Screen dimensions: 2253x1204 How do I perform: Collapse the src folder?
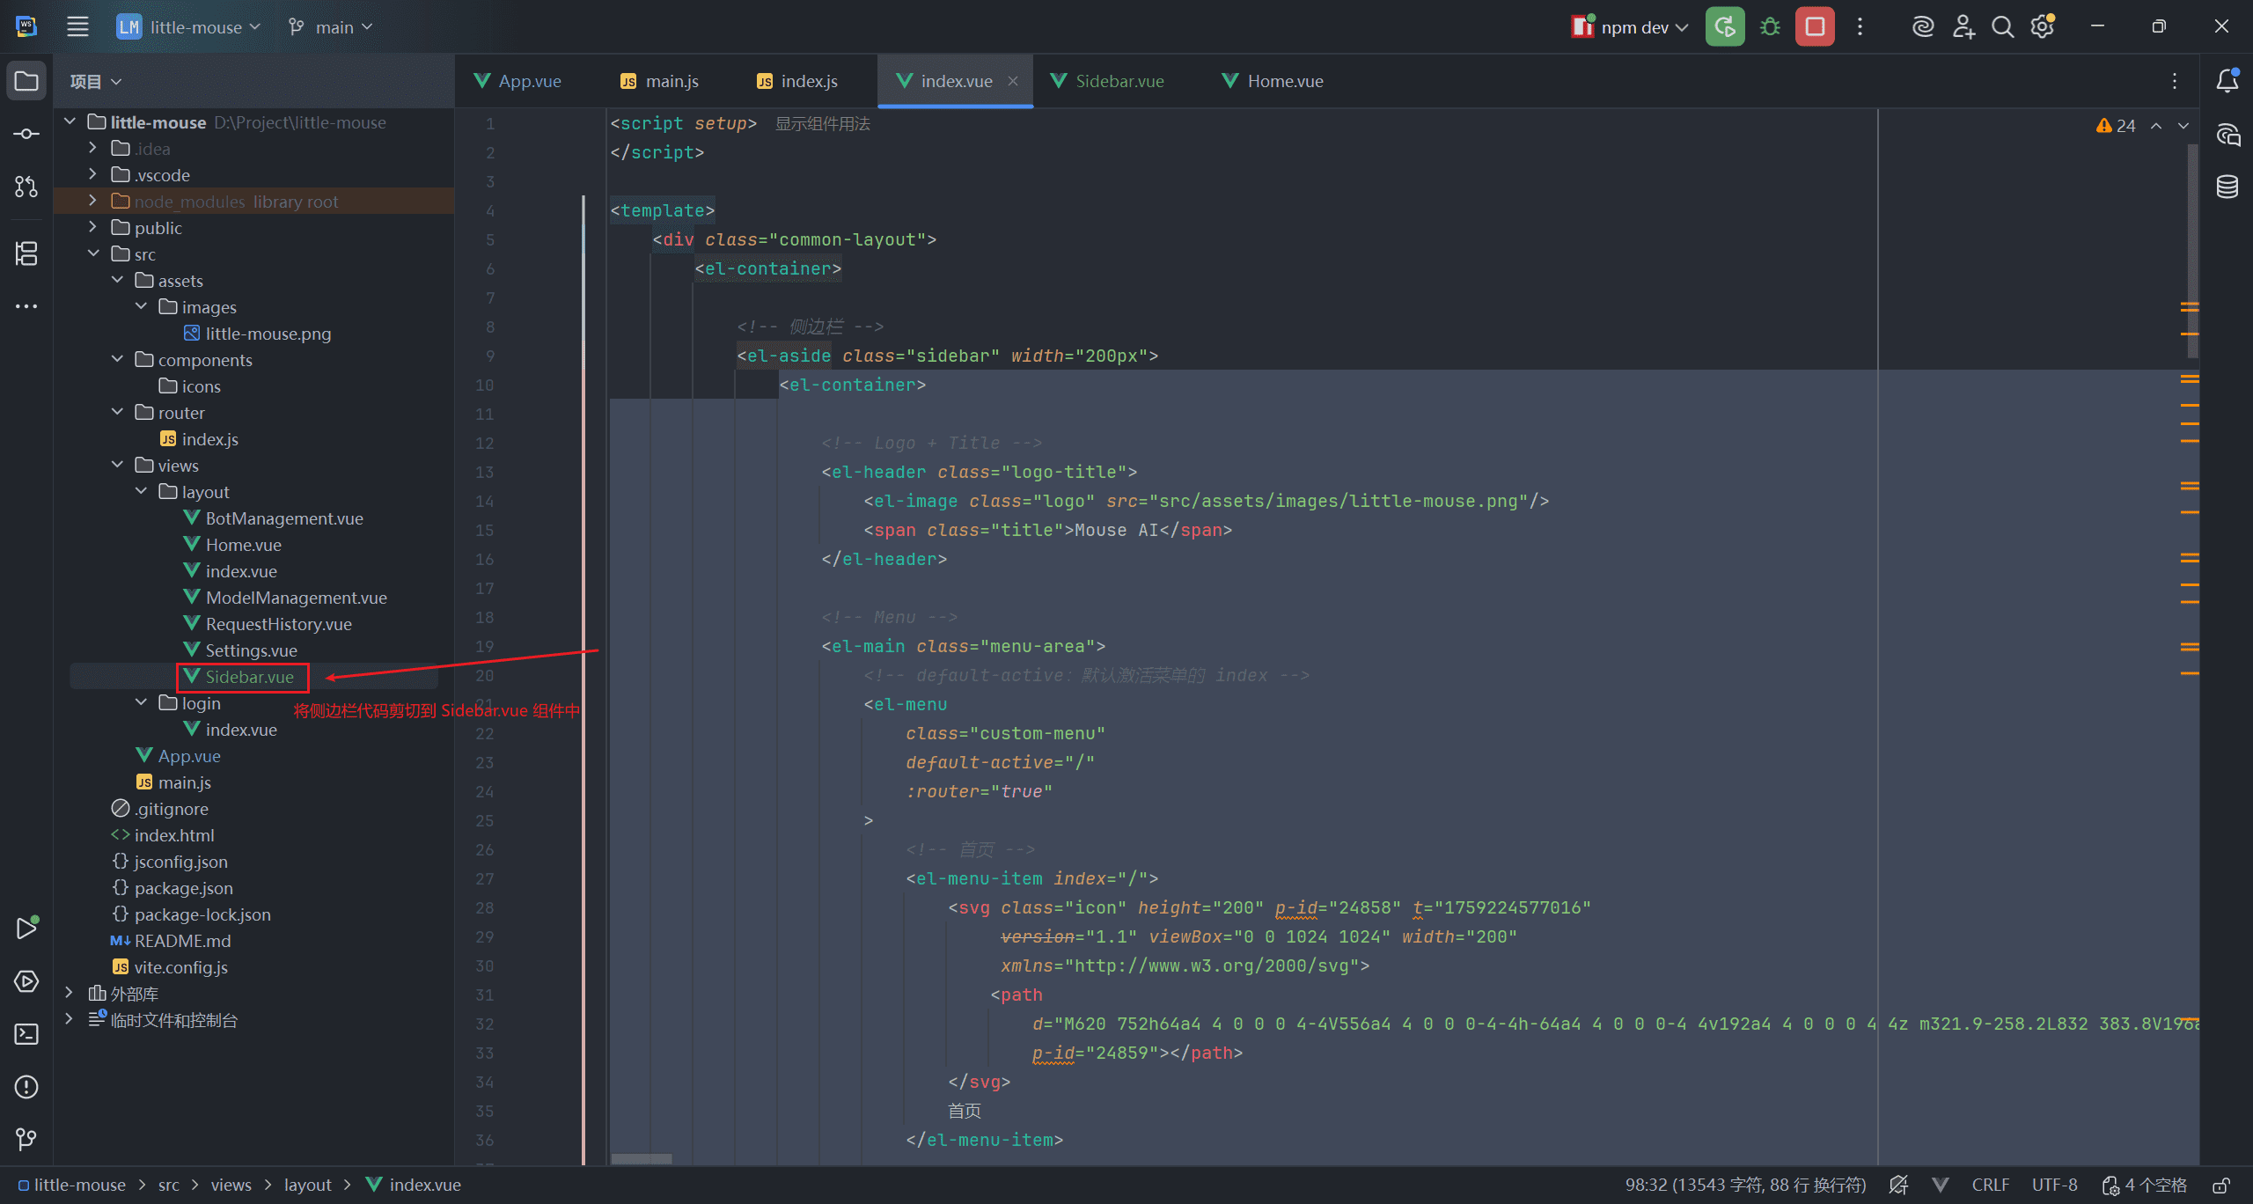pos(93,253)
